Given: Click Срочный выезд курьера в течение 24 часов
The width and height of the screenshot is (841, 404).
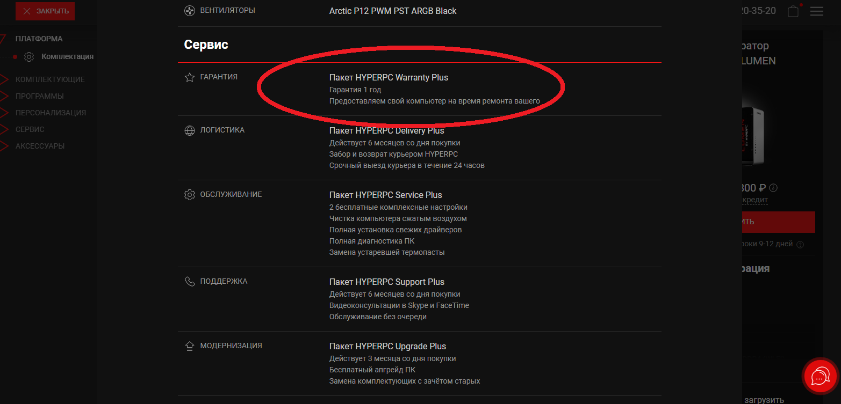Looking at the screenshot, I should click(x=407, y=165).
